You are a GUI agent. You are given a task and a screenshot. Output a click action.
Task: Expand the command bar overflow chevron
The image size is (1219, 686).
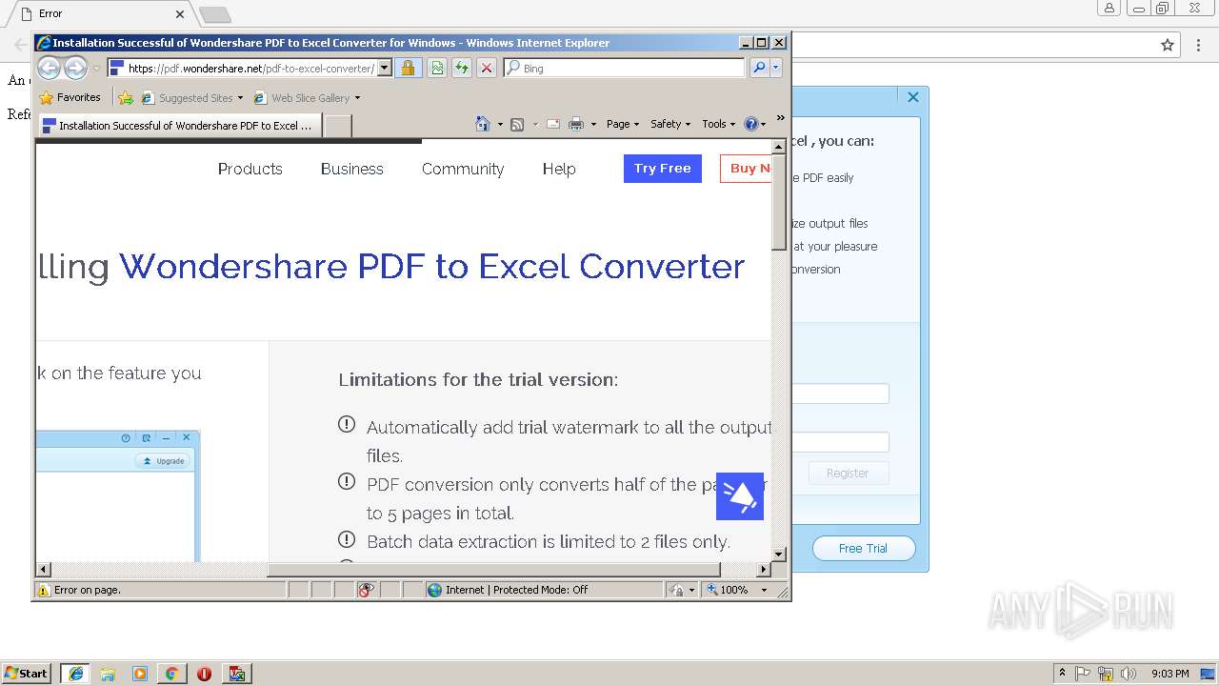point(780,118)
